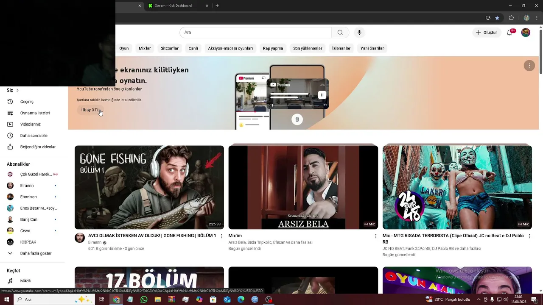
Task: Click the install app icon in address bar
Action: click(488, 18)
